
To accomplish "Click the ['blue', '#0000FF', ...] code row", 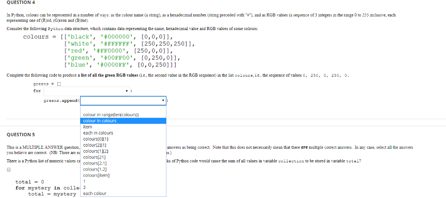I will pyautogui.click(x=120, y=64).
